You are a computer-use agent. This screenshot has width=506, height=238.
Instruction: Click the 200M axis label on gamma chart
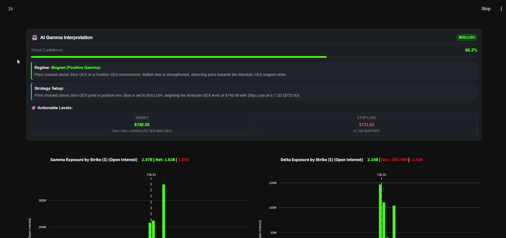coord(42,227)
